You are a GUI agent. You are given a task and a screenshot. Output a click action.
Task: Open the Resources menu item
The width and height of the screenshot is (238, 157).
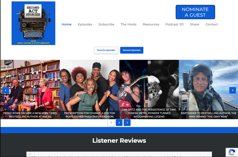pos(151,24)
